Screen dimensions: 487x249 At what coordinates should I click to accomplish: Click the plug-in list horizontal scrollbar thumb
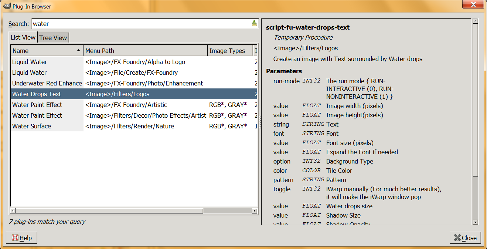109,211
